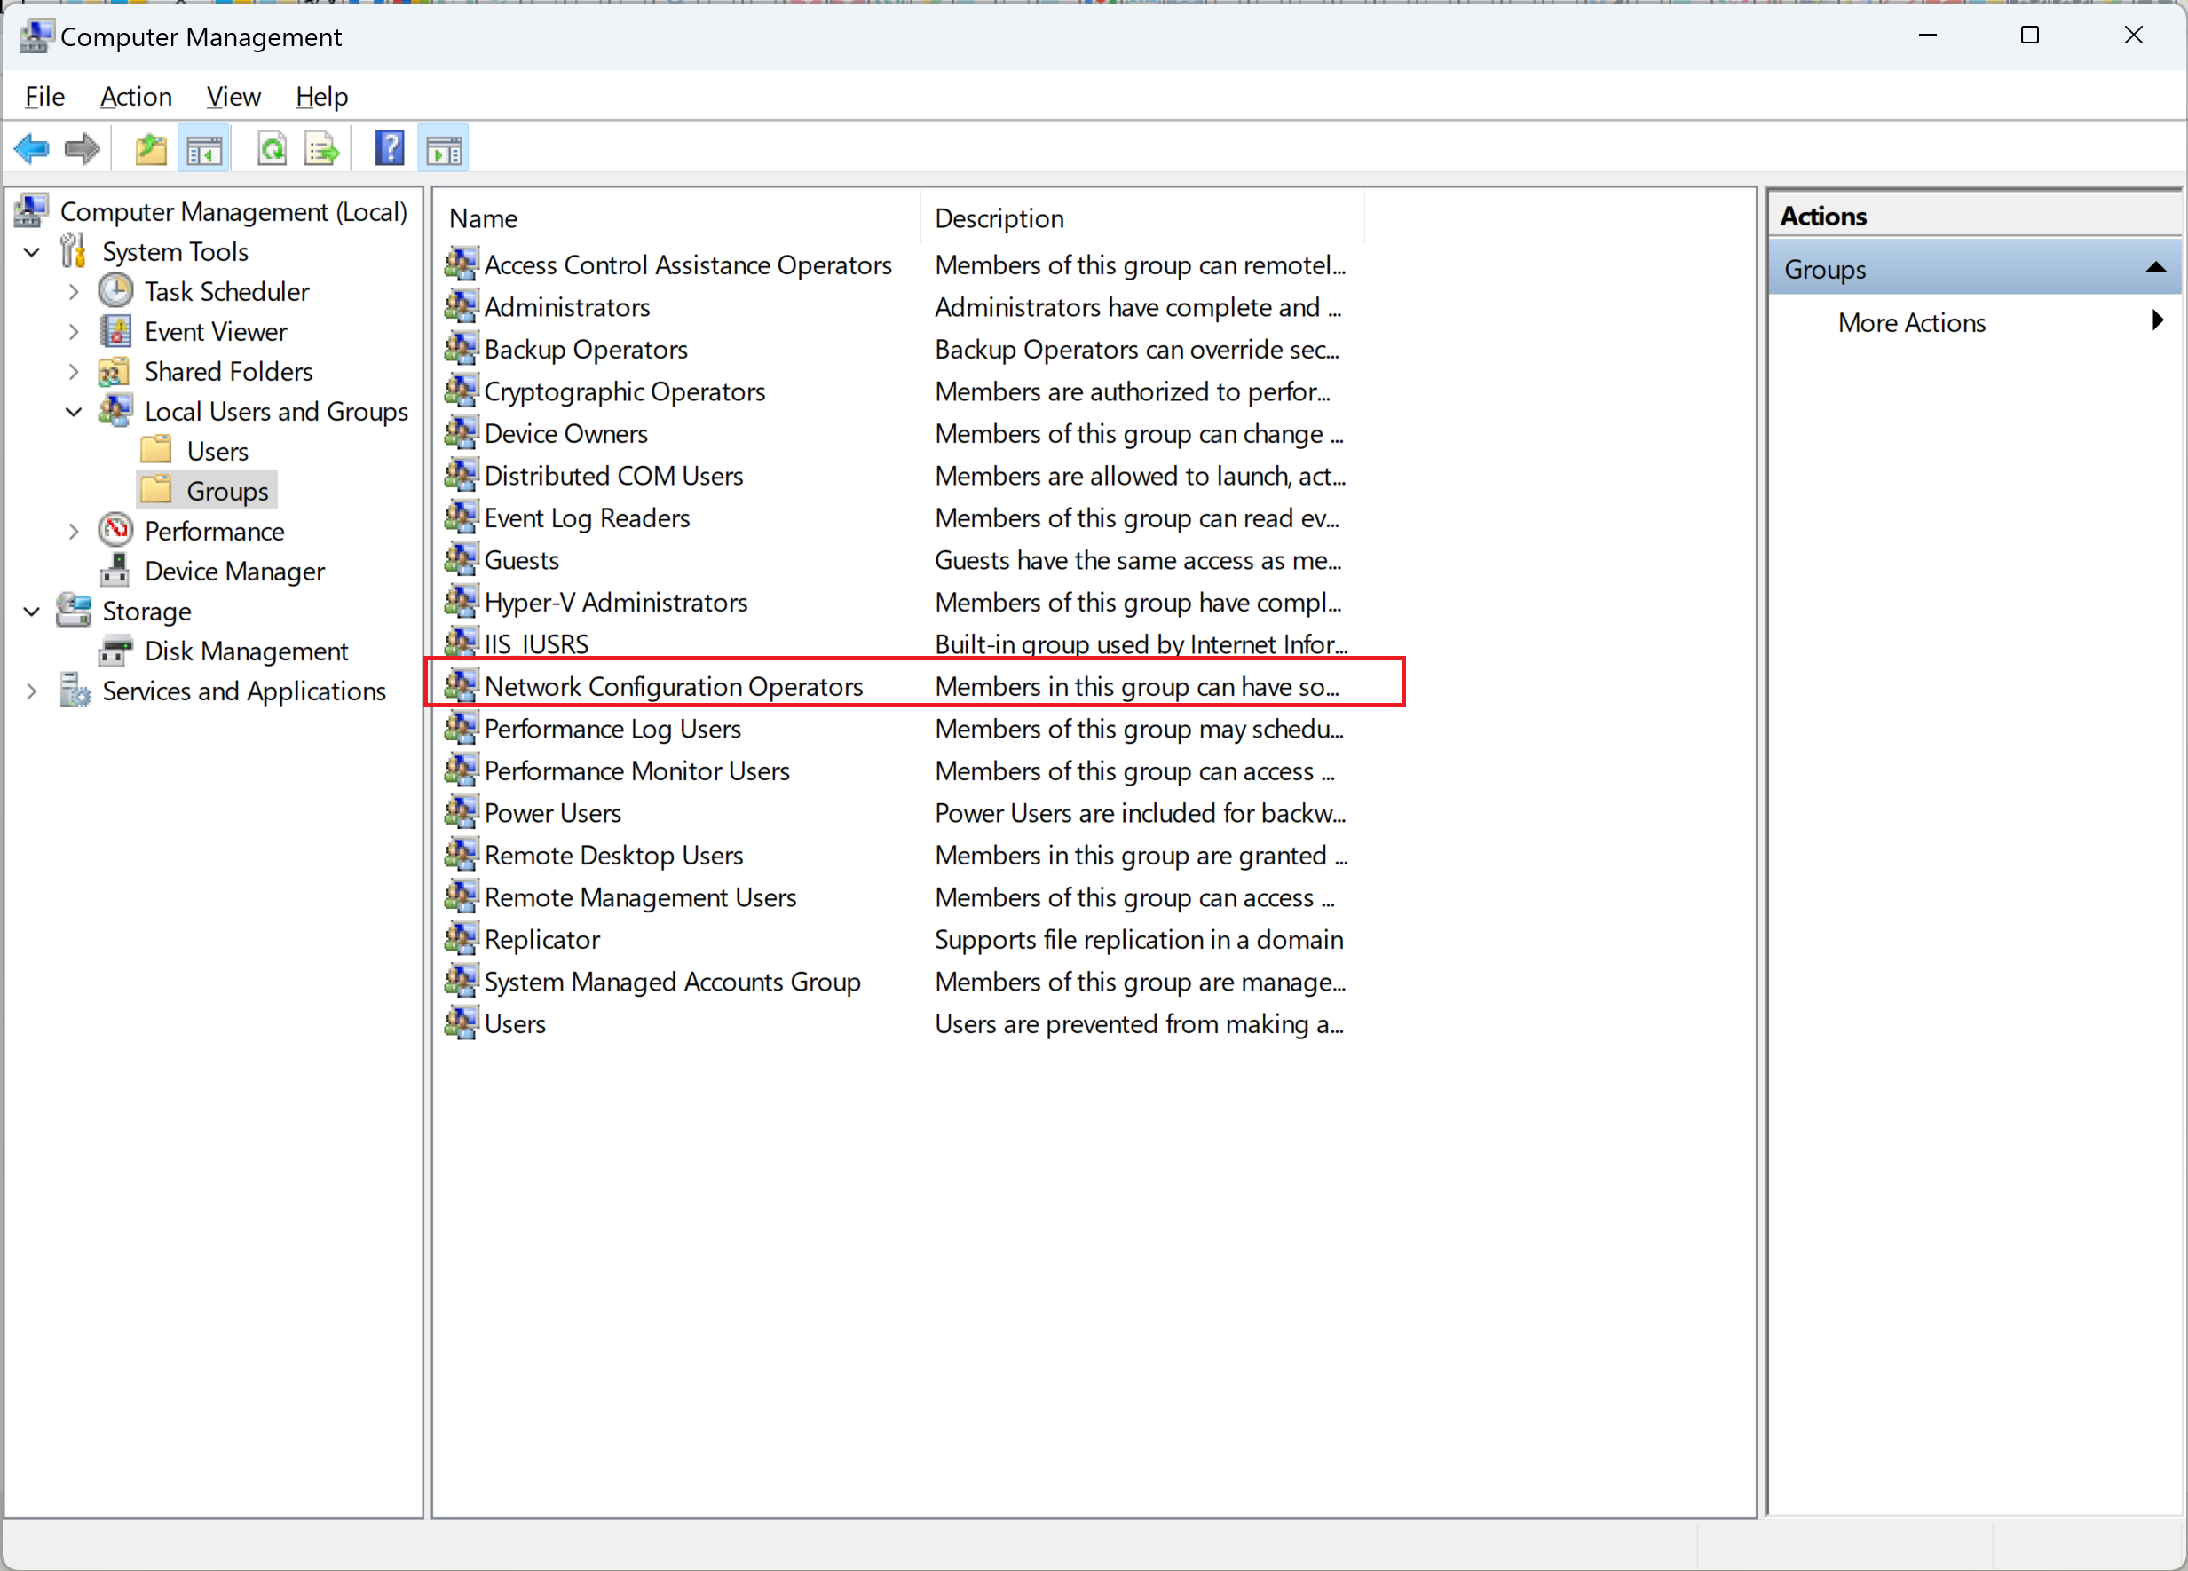Select the Performance Log Users group

click(612, 728)
